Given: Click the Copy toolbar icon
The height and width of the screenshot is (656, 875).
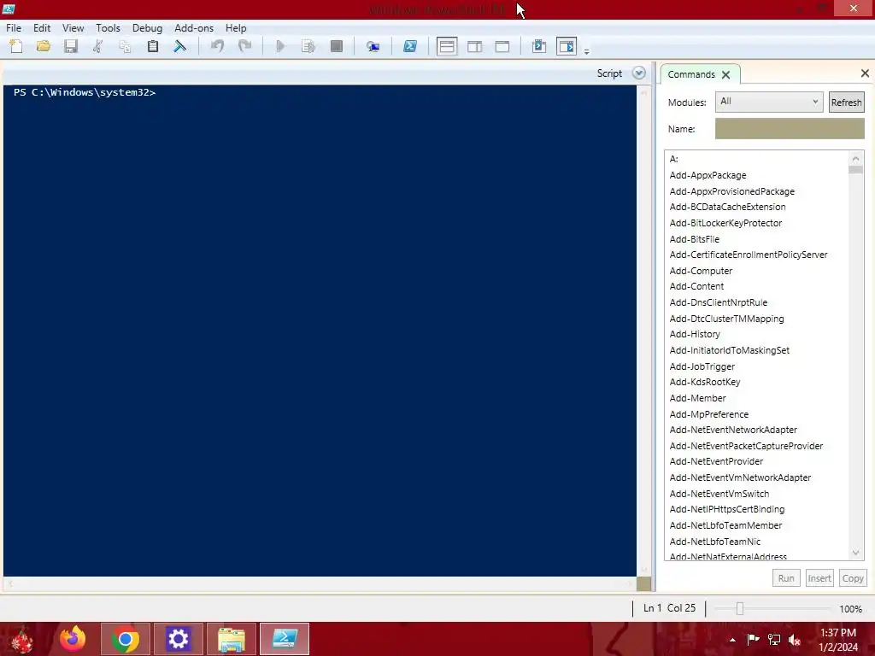Looking at the screenshot, I should (x=125, y=46).
